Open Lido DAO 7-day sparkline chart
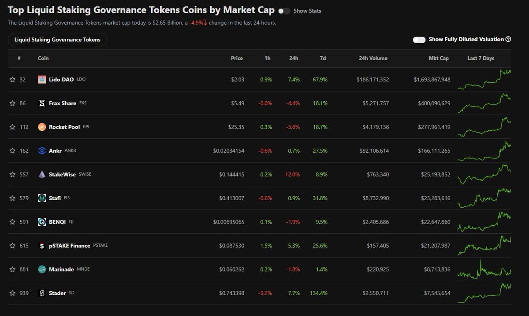The image size is (529, 316). [484, 79]
